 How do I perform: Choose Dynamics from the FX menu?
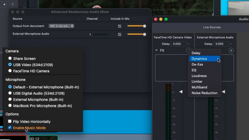[x=205, y=59]
